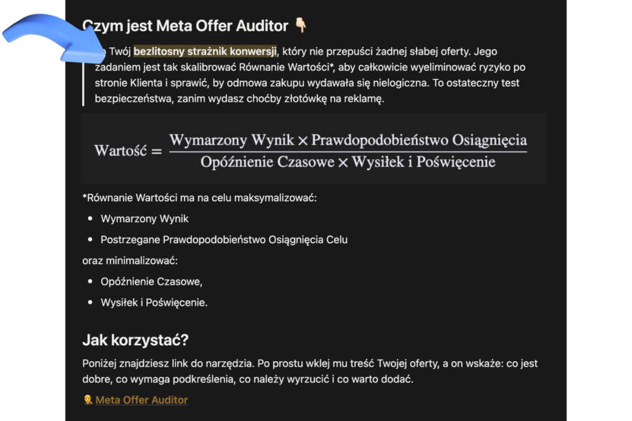Click the "Jak korzystać?" heading
This screenshot has height=421, width=632.
pyautogui.click(x=135, y=340)
